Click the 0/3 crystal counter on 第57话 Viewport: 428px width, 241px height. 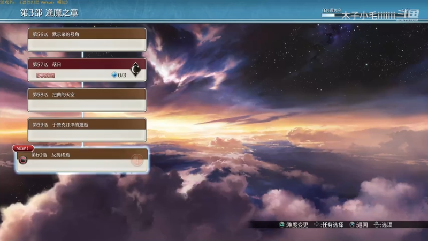click(x=122, y=75)
